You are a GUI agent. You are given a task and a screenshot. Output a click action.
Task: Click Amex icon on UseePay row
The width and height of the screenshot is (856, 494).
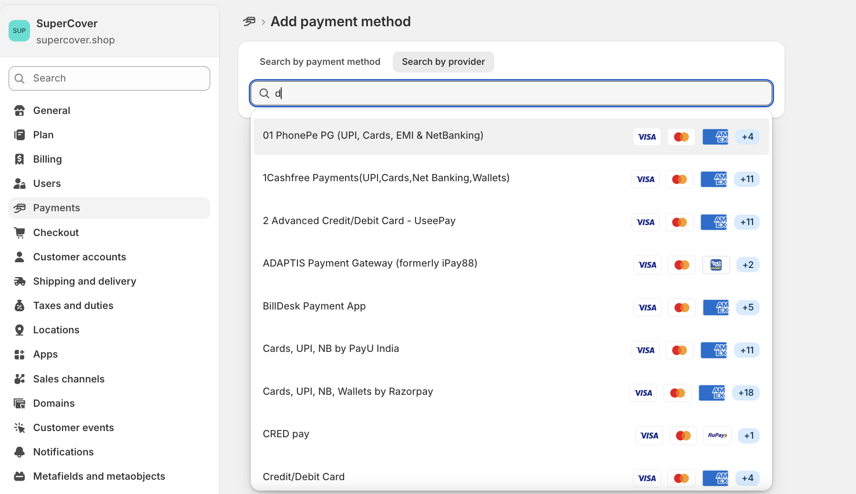click(x=714, y=222)
